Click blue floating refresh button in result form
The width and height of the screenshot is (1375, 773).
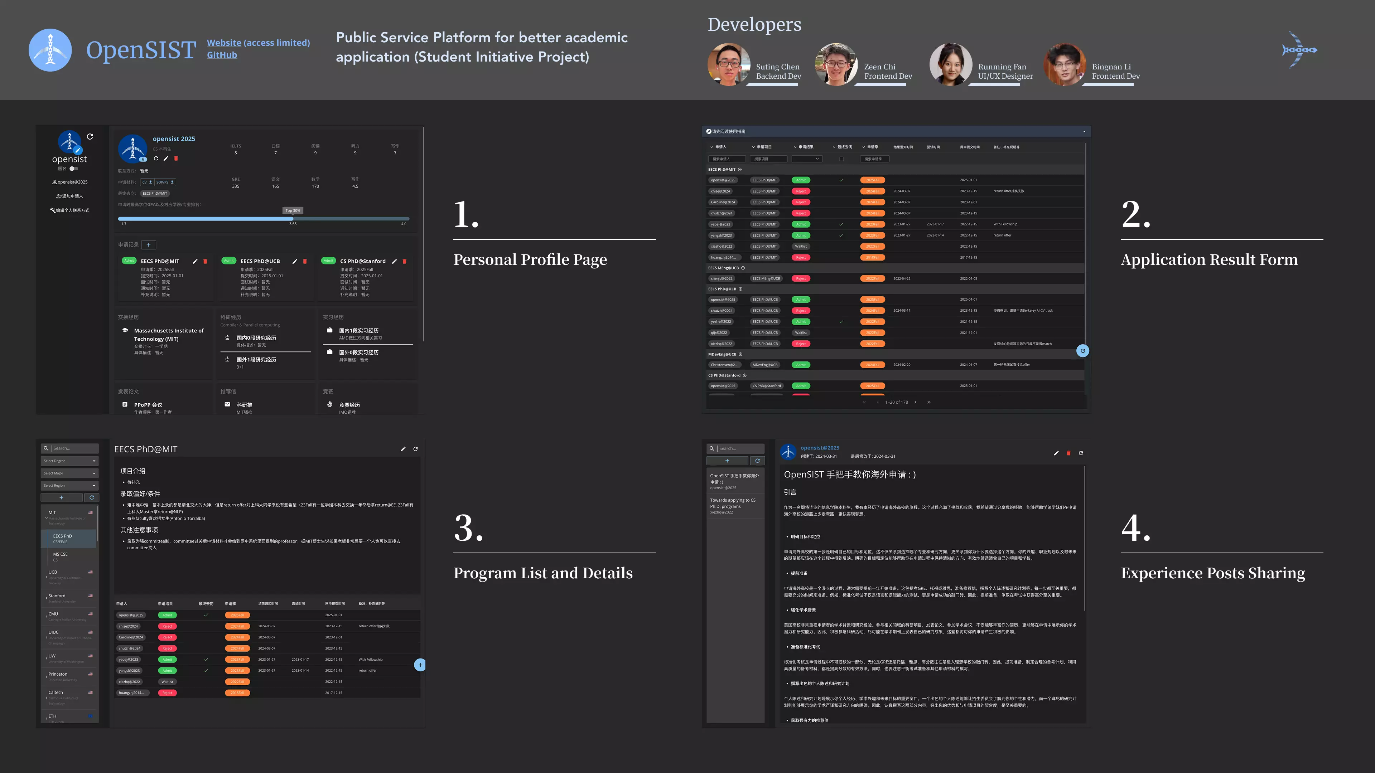1083,350
